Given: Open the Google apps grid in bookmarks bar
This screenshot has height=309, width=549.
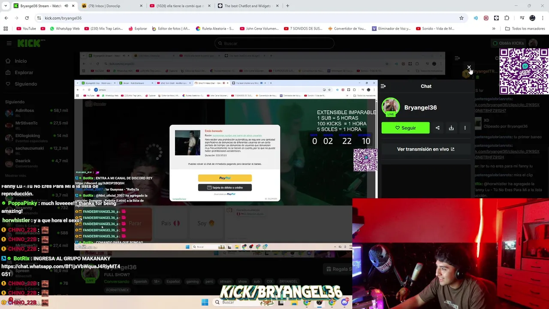Looking at the screenshot, I should (x=6, y=29).
